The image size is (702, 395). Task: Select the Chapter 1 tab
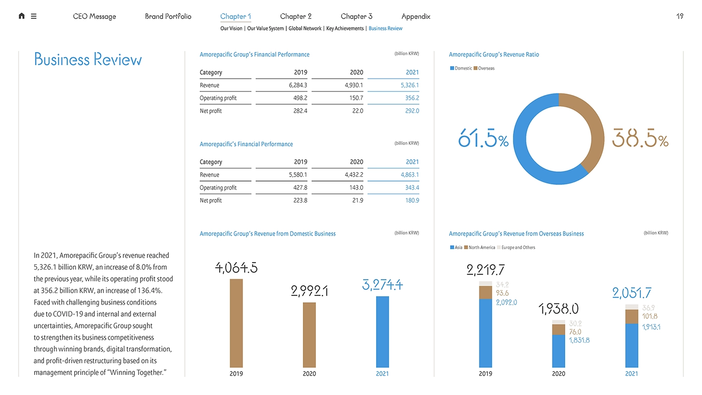pos(236,17)
